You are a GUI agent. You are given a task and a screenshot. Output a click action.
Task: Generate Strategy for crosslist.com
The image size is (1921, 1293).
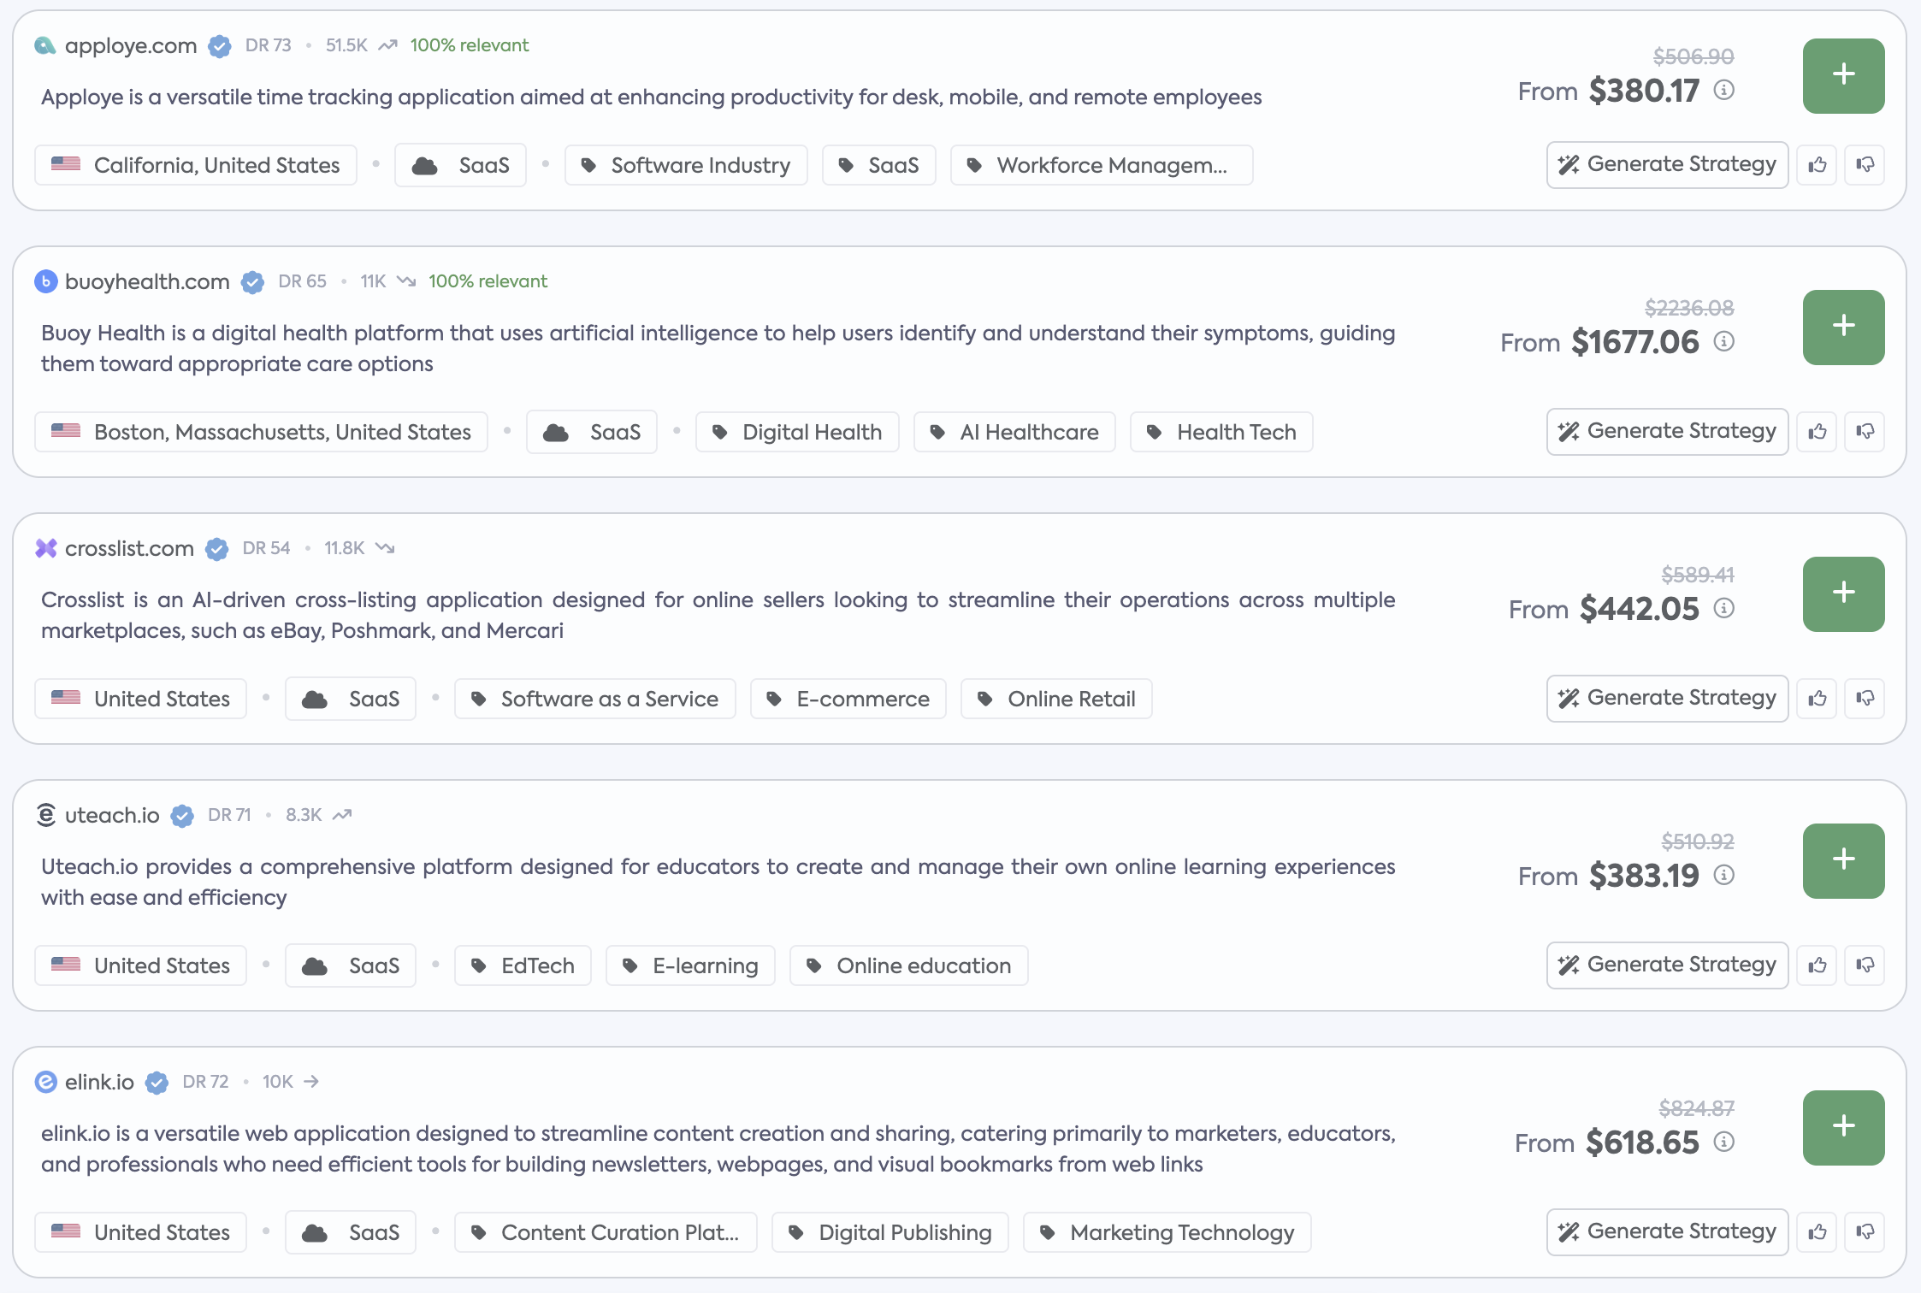tap(1667, 698)
